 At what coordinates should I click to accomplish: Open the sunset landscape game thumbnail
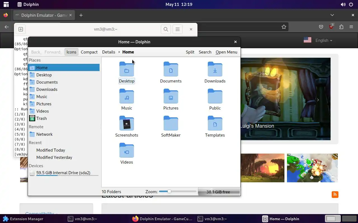(x=262, y=168)
